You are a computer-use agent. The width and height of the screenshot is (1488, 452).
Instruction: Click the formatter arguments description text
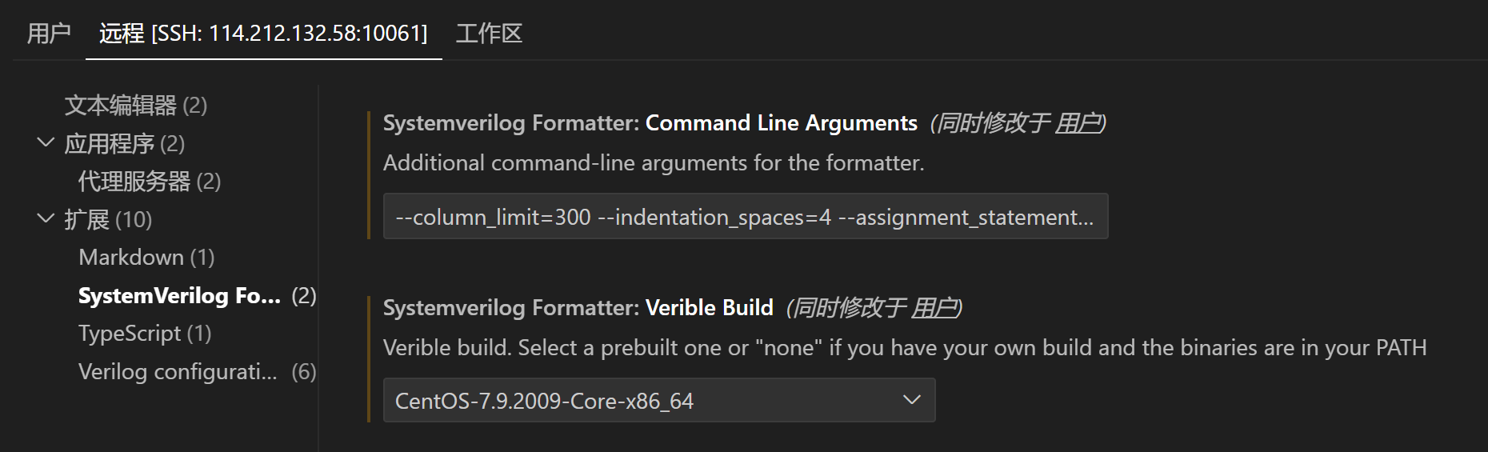(x=653, y=163)
